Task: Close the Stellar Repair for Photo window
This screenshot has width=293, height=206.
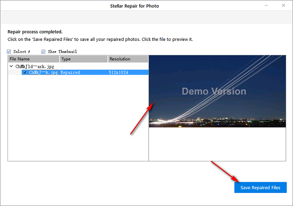Action: point(283,5)
